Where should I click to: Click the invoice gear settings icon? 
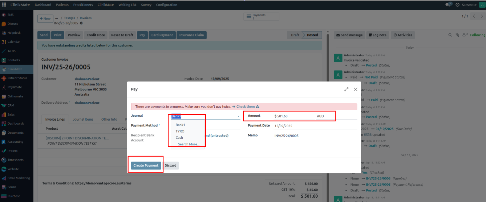(81, 23)
